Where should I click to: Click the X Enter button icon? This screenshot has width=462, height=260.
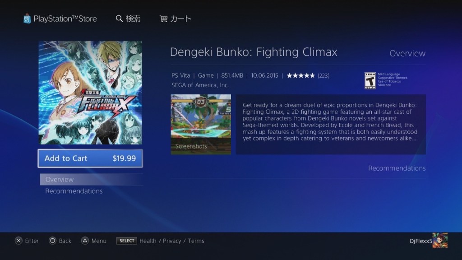click(x=18, y=241)
